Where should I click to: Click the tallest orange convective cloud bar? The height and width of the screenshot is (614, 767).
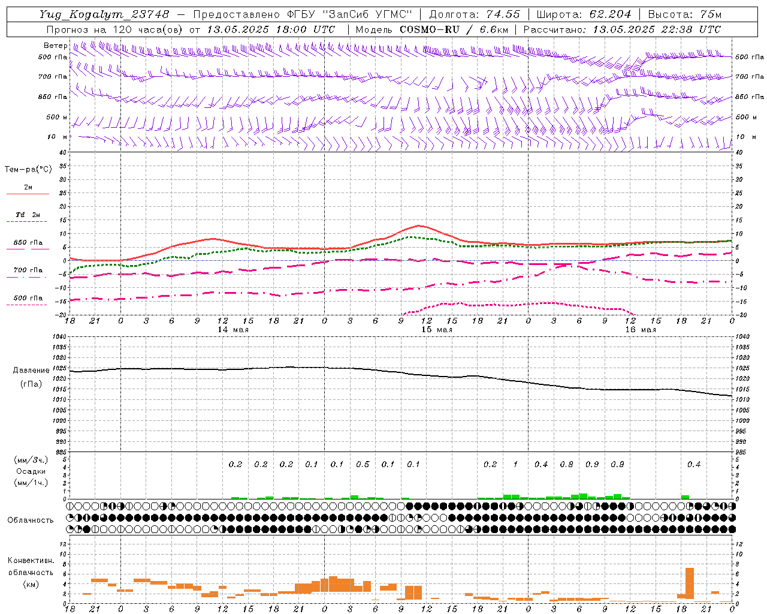coord(689,583)
